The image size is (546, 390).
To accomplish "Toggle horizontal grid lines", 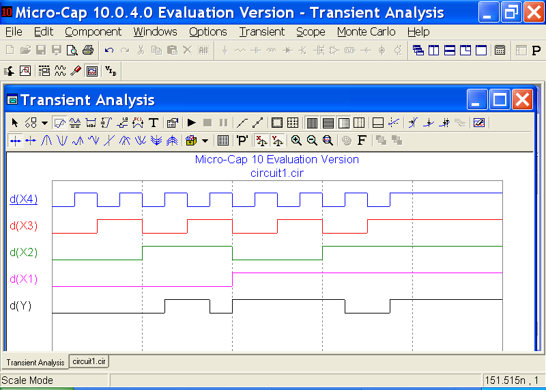I will tap(328, 123).
